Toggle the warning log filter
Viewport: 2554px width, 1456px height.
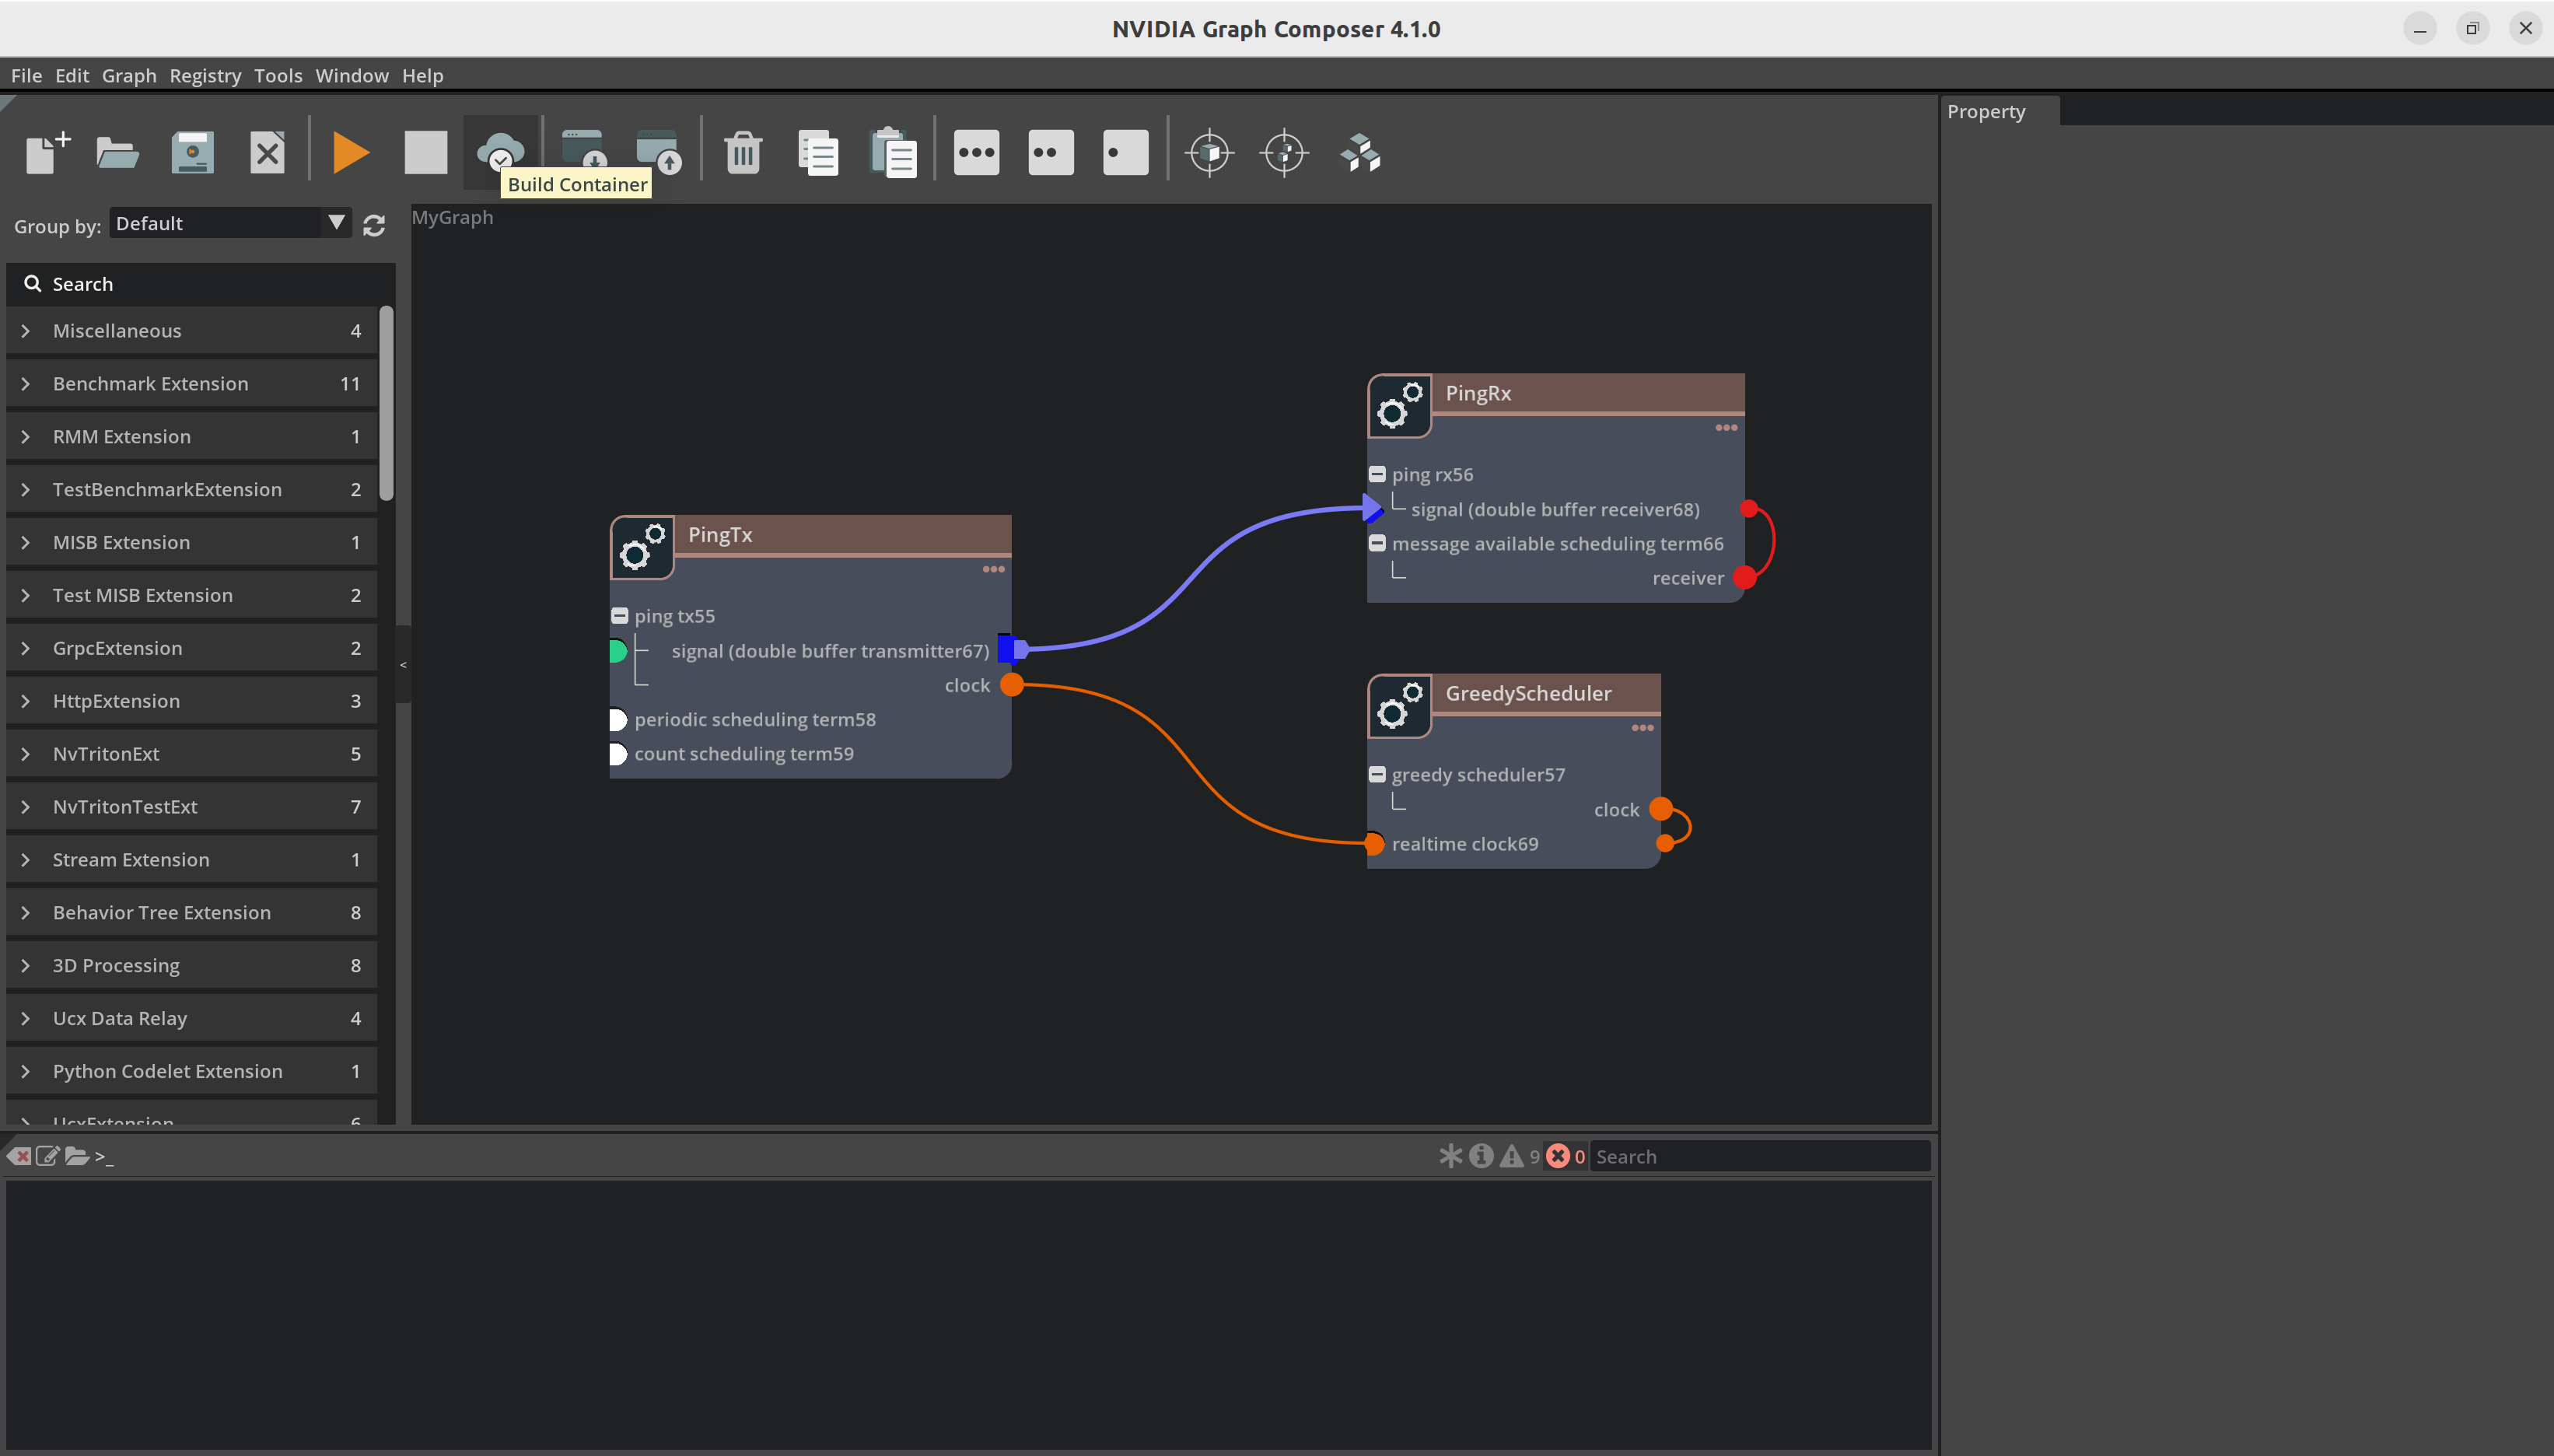(1511, 1156)
